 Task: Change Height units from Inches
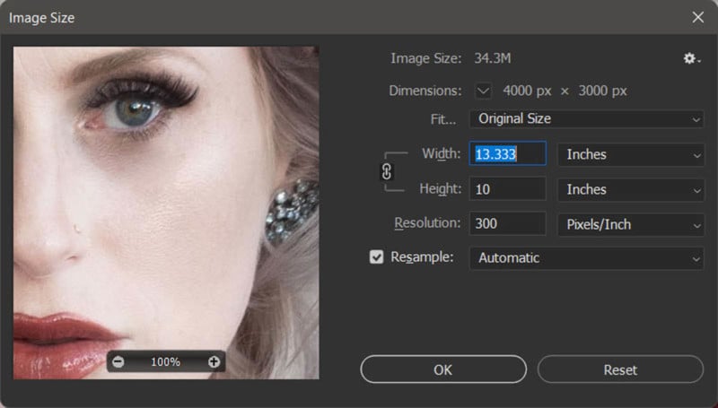tap(631, 189)
